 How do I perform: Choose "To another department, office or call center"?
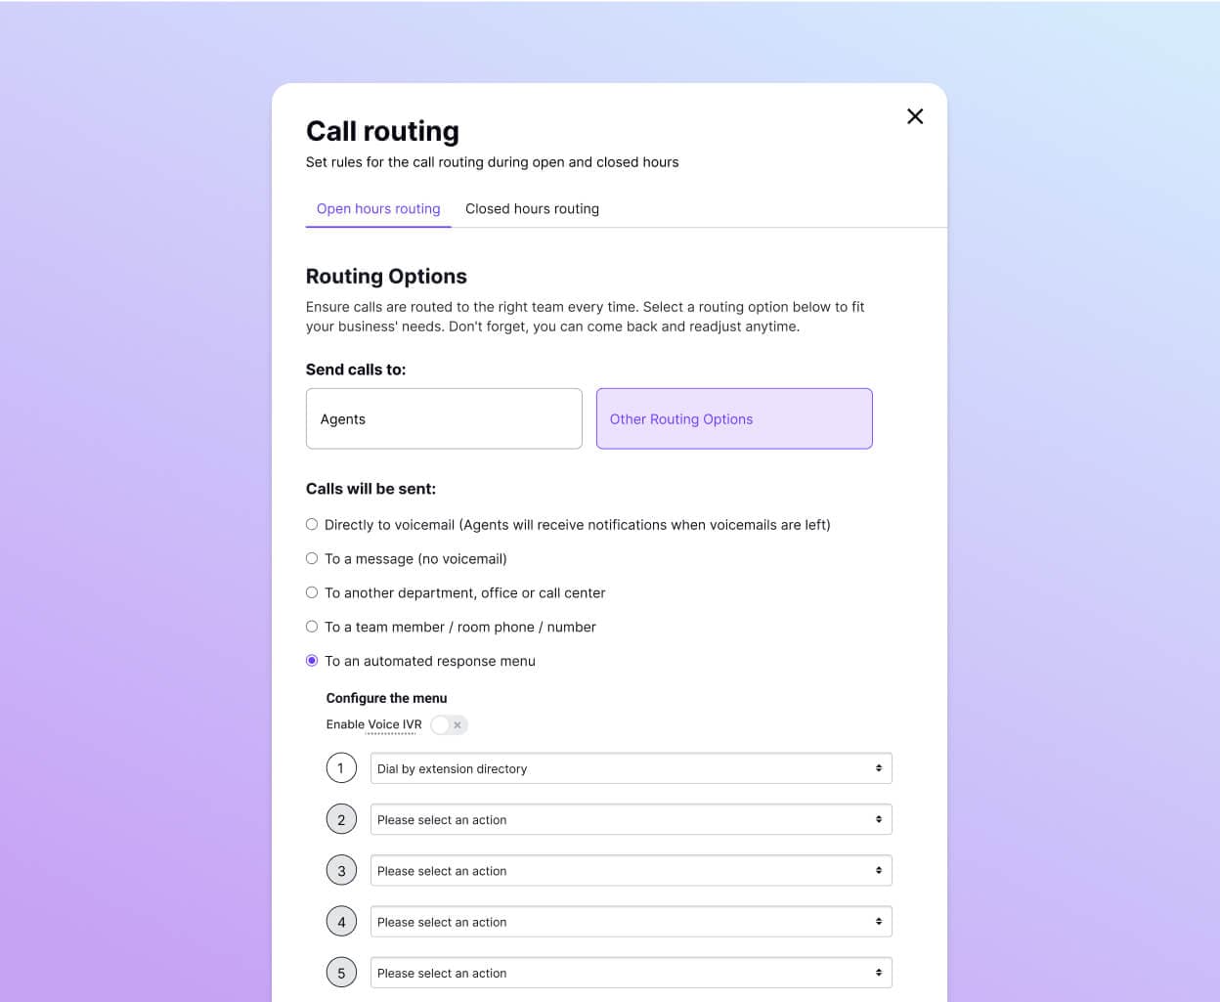[x=311, y=592]
